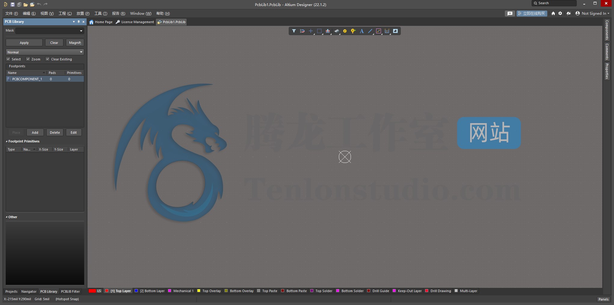The height and width of the screenshot is (305, 614).
Task: Toggle the Select checkbox
Action: pos(8,59)
